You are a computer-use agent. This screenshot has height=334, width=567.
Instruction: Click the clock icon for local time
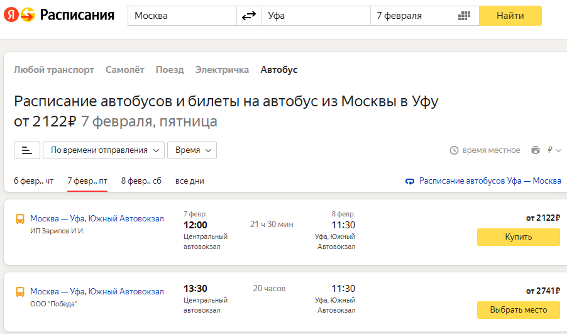(x=454, y=150)
